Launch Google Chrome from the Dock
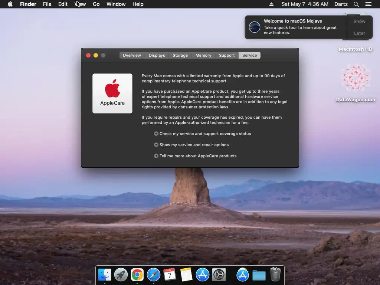 [137, 275]
